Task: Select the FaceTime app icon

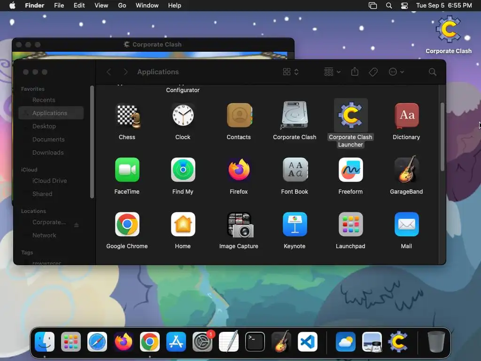Action: [127, 170]
